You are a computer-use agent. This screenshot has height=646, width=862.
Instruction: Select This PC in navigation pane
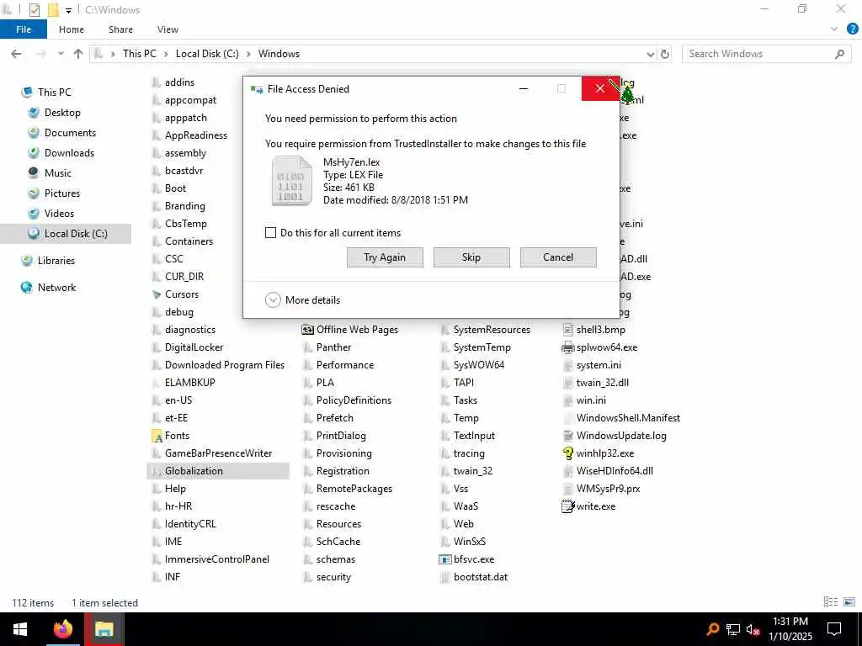click(55, 93)
